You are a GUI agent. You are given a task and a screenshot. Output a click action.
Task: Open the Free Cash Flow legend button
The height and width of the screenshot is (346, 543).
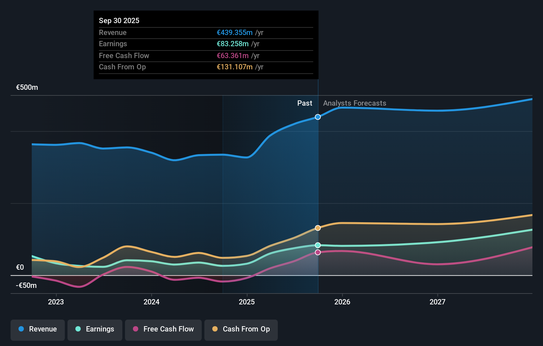pos(163,330)
